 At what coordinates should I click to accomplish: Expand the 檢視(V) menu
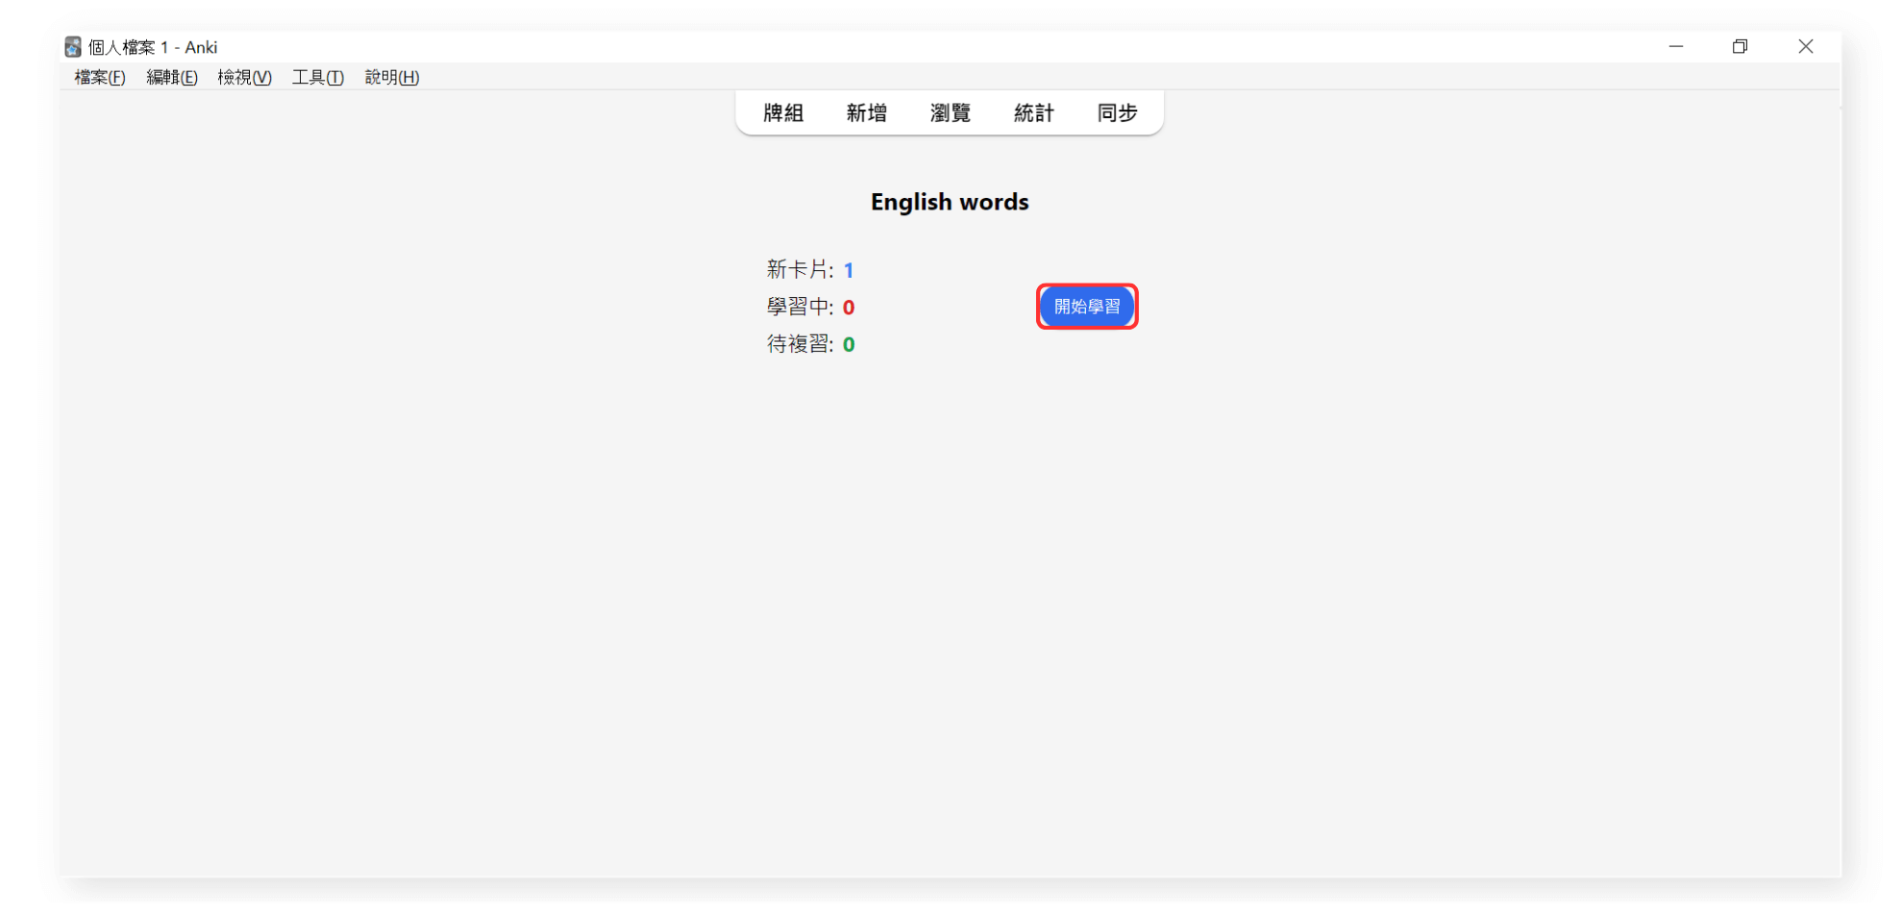pyautogui.click(x=244, y=77)
